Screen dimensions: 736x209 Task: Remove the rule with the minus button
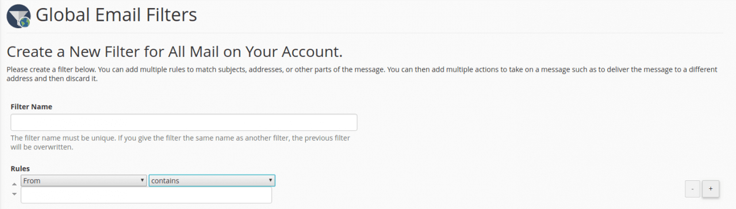tap(693, 188)
